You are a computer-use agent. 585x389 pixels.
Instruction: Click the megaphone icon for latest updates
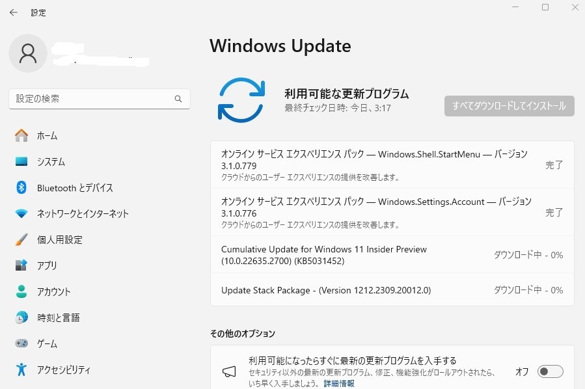point(229,371)
